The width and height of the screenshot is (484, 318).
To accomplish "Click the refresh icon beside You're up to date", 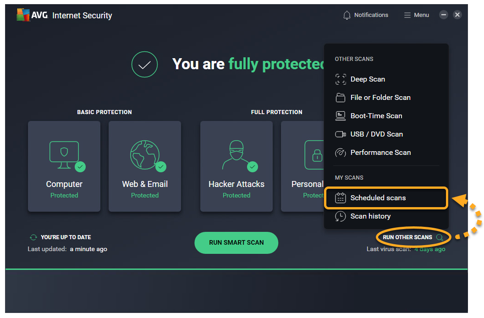I will [33, 237].
